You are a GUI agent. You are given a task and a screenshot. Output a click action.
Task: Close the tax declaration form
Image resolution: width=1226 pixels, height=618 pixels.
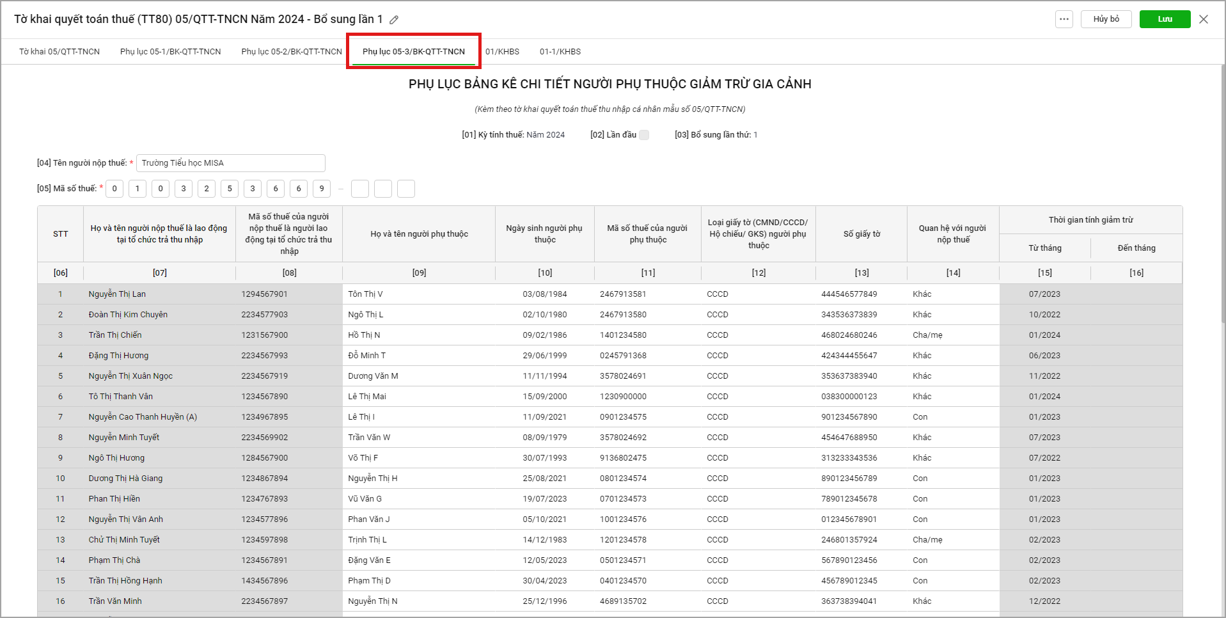coord(1204,19)
